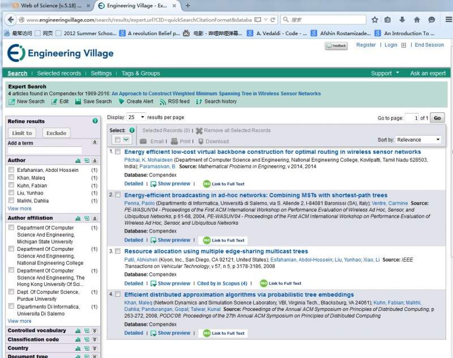Close the Engineering Village tab

174,6
